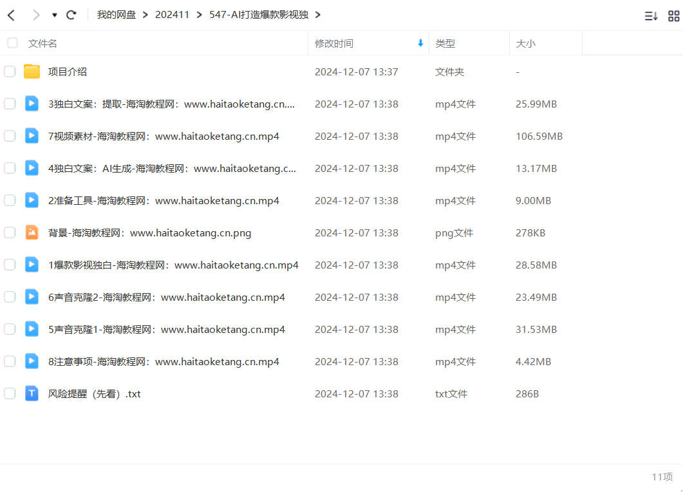Click the 286B size value
The image size is (683, 492).
click(x=527, y=394)
